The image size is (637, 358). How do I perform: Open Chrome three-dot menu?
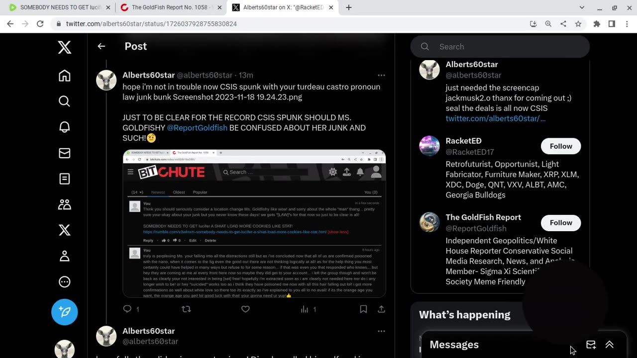(627, 24)
